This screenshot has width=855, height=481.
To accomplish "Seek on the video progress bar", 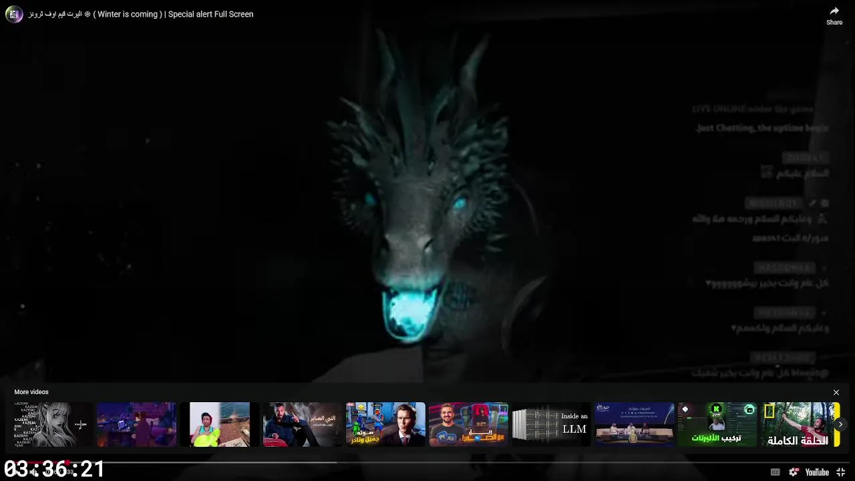I will 427,462.
